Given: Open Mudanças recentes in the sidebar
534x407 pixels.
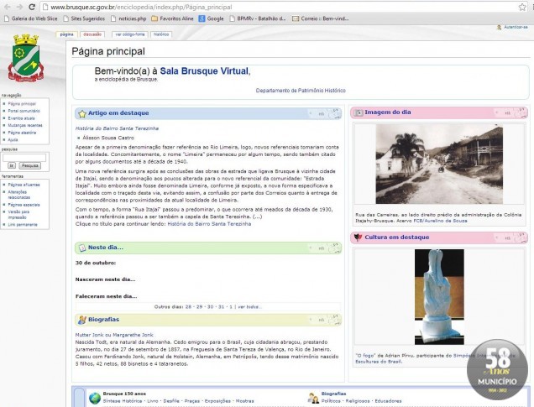Looking at the screenshot, I should 25,125.
